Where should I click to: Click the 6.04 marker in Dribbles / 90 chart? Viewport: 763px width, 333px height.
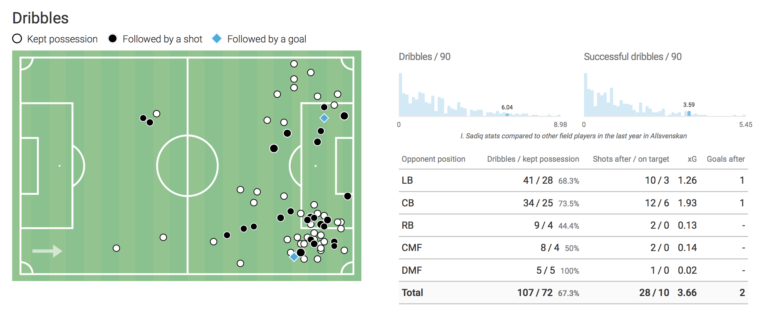click(x=507, y=115)
